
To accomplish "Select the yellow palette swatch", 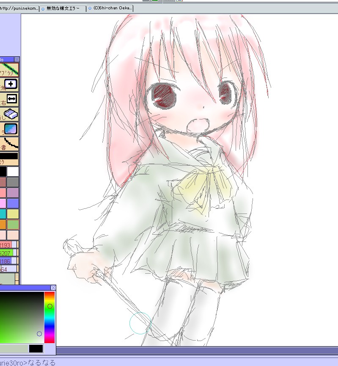I will [x=13, y=214].
